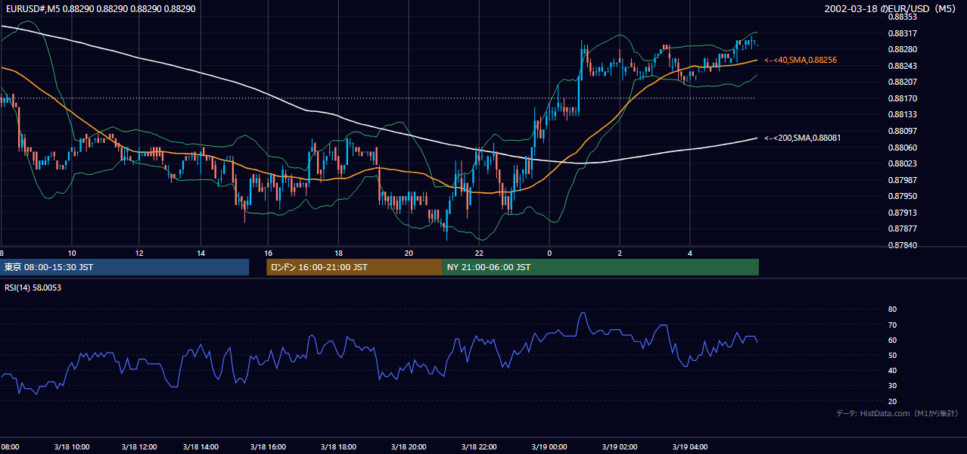This screenshot has height=454, width=967.
Task: Click hour 22 on the chart time axis
Action: pos(479,253)
